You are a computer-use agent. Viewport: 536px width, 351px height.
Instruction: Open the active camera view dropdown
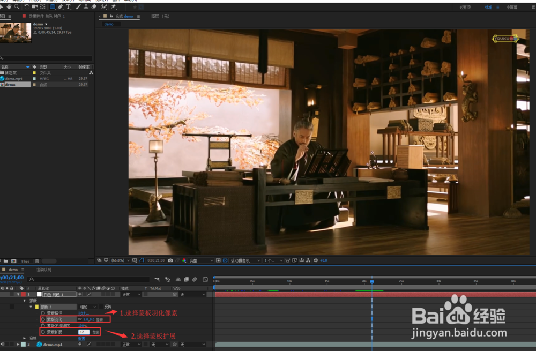point(245,260)
